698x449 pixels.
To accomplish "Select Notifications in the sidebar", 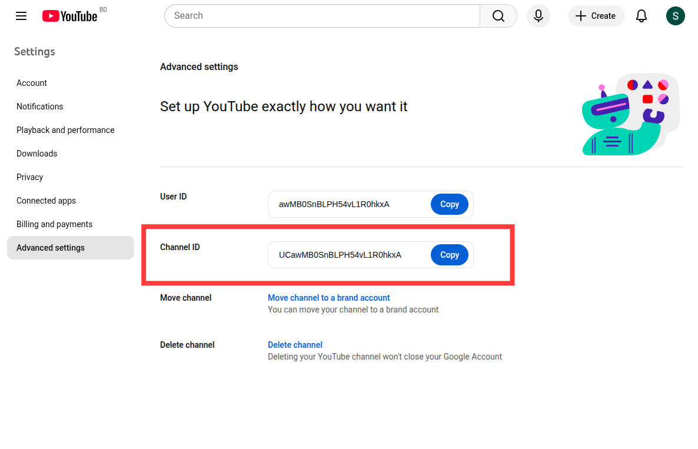I will click(39, 107).
